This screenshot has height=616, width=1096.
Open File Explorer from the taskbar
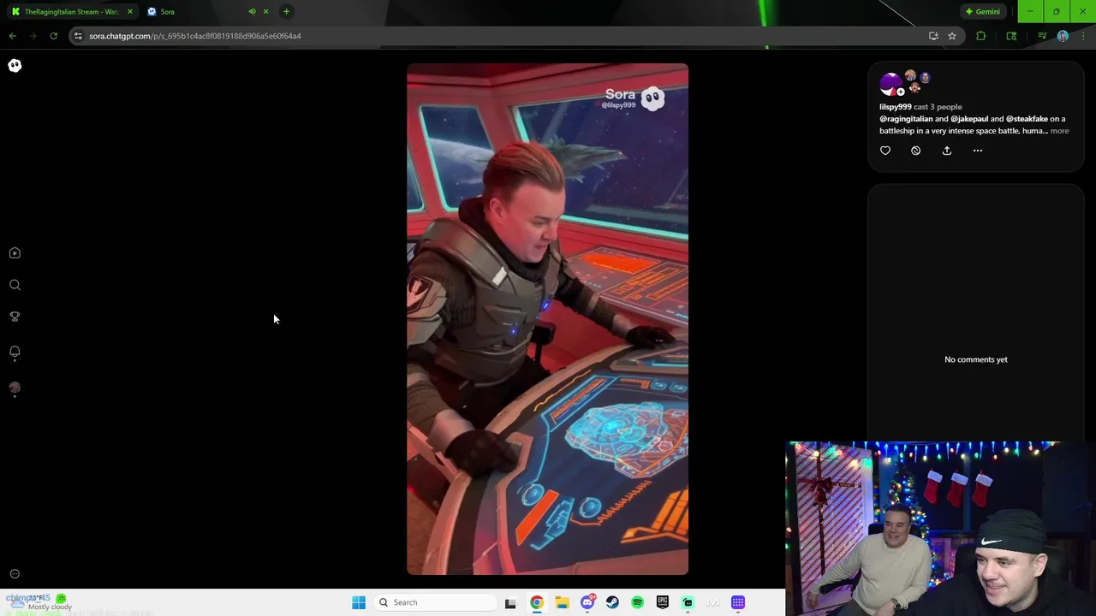[562, 602]
